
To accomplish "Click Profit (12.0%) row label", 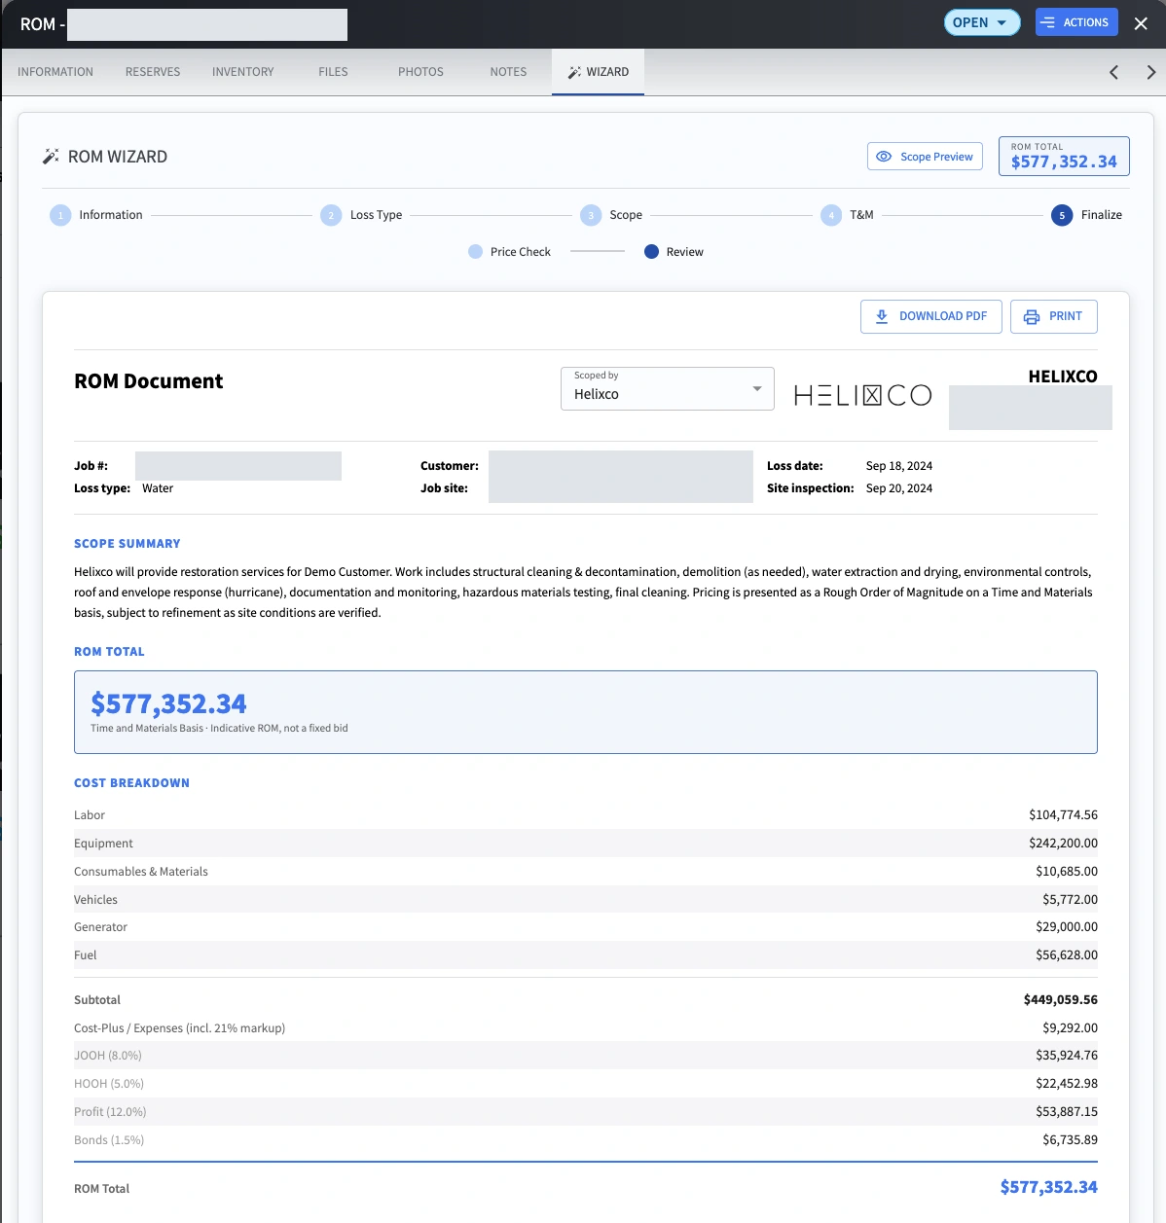I will [110, 1112].
